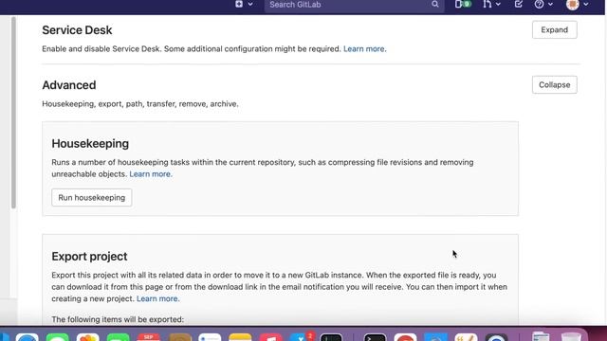Click the create new plus icon
The image size is (607, 341).
click(x=239, y=4)
